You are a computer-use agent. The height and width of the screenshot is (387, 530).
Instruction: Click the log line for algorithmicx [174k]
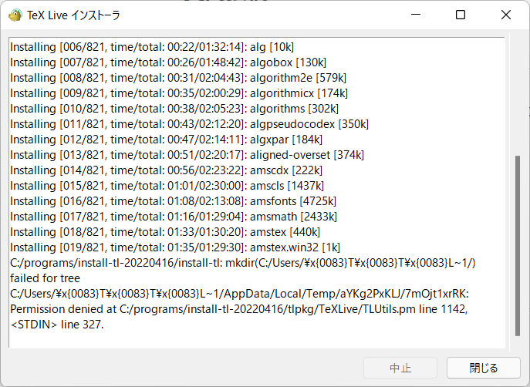(179, 93)
